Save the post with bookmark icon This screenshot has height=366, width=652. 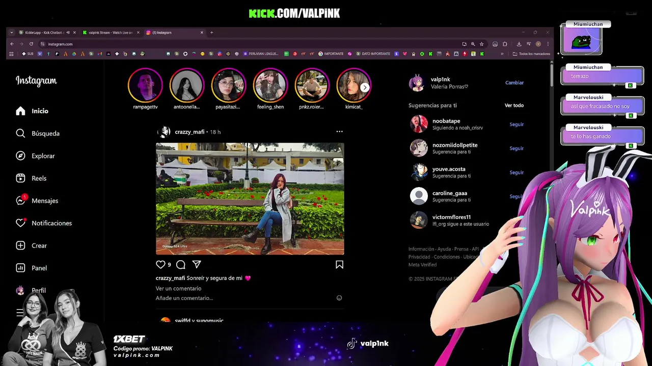pyautogui.click(x=339, y=264)
